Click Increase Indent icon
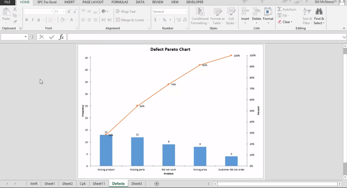347x188 pixels. click(x=110, y=20)
